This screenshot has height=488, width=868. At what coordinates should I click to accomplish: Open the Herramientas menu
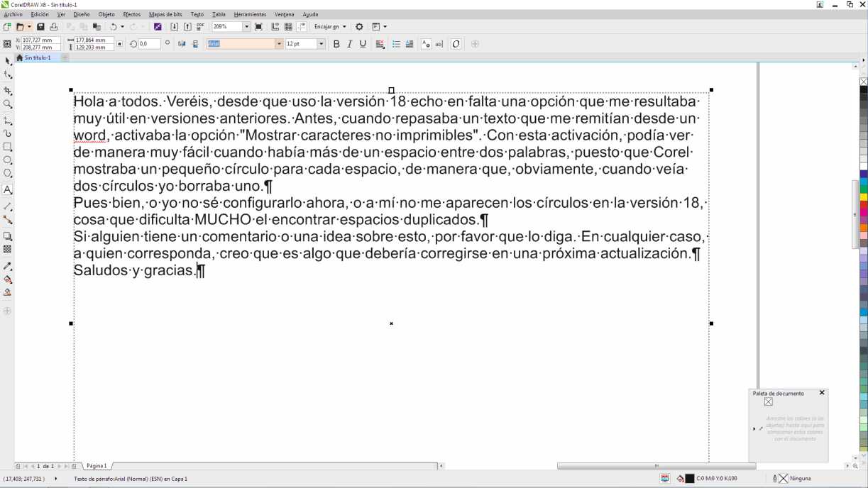[x=250, y=14]
